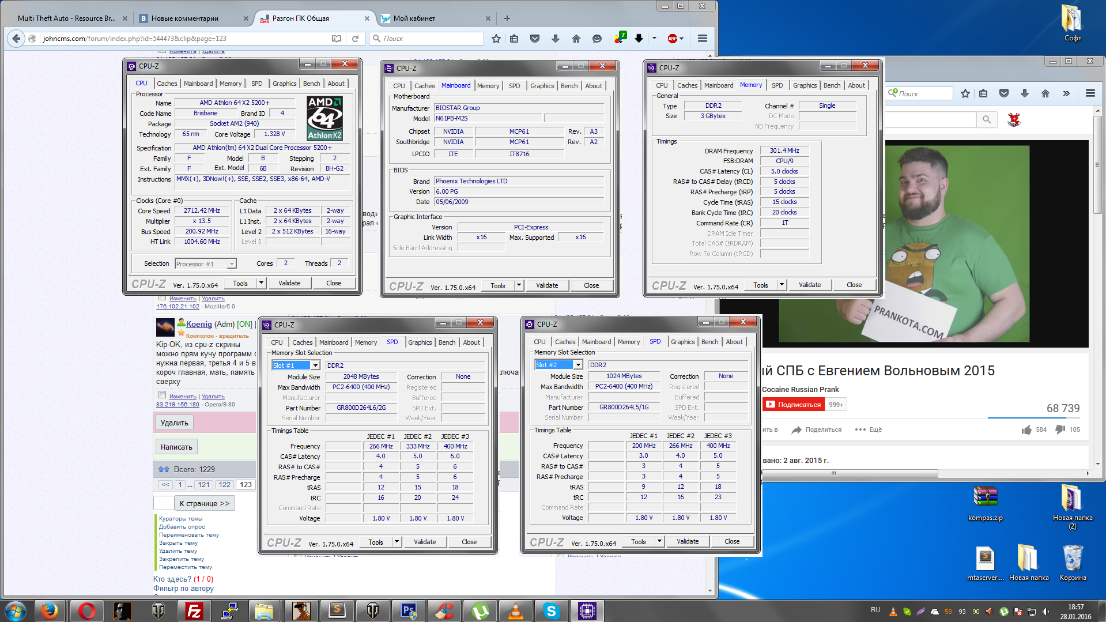1106x622 pixels.
Task: Click the Подписаться subscribe button
Action: pyautogui.click(x=794, y=405)
